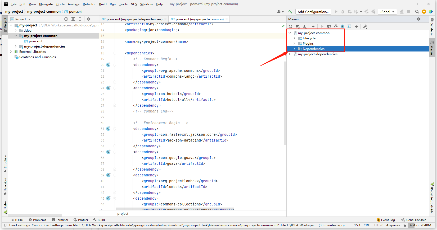Generate sources and update folders in Maven
Viewport: 437px width, 230px height.
tap(298, 26)
